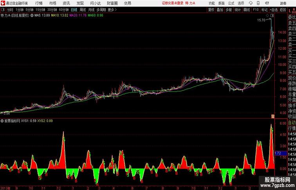Expand the 更多 periods list
296x190 pixels.
(112, 10)
